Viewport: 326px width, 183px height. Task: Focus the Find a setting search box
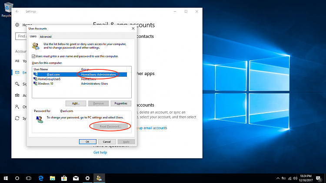click(x=21, y=36)
